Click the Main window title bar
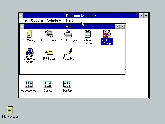Image resolution: width=165 pixels, height=124 pixels. point(70,27)
